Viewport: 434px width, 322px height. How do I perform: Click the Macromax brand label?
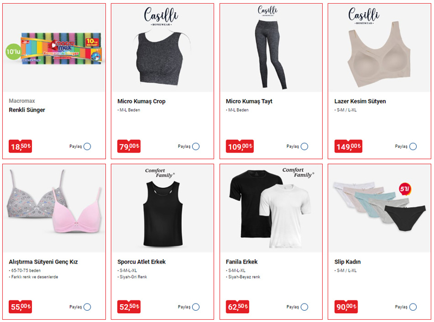pos(22,101)
